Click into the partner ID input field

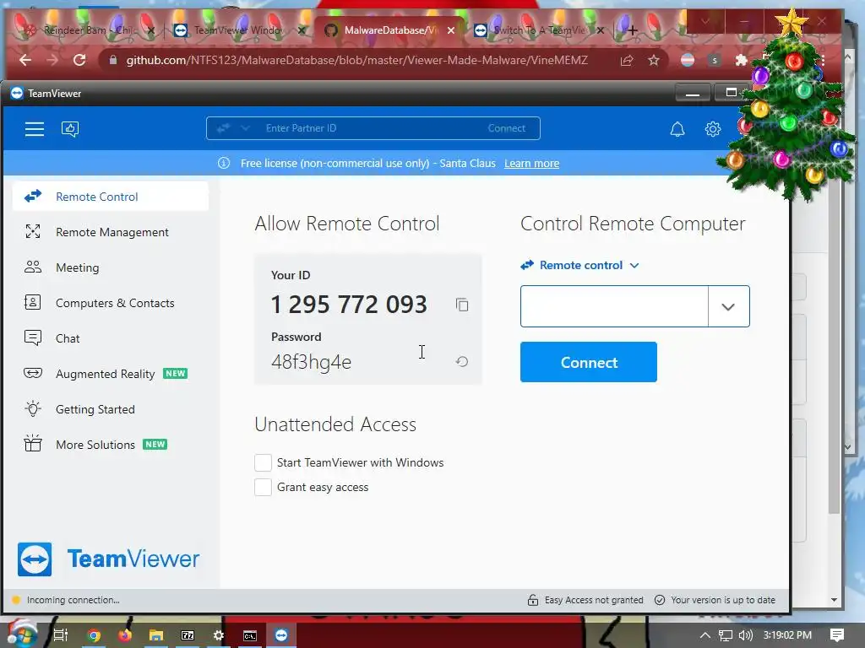[614, 306]
